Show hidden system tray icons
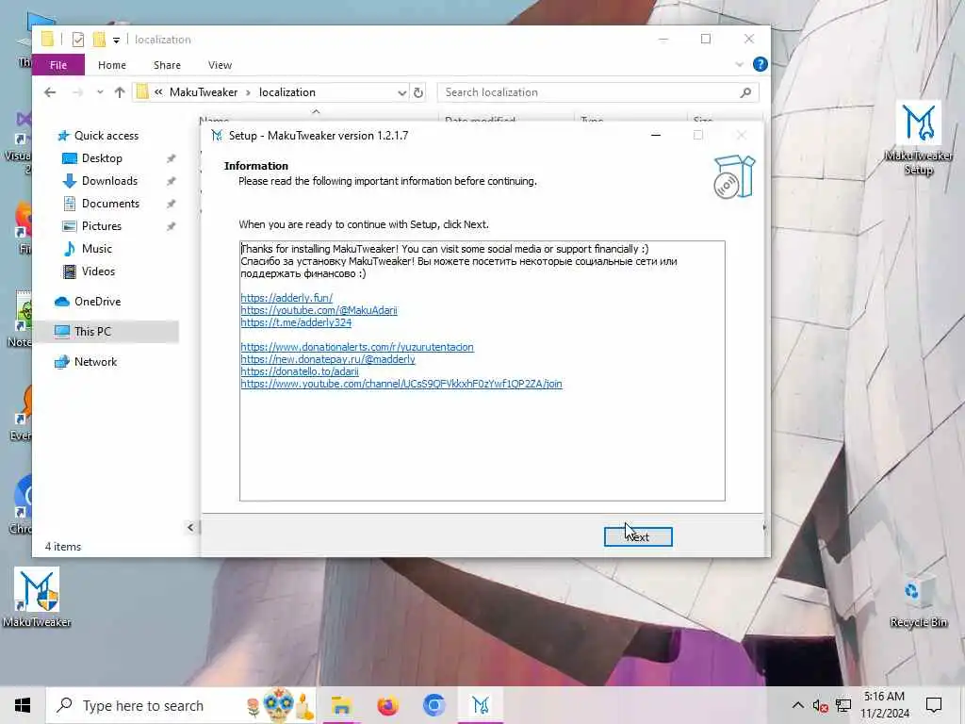965x724 pixels. click(797, 705)
